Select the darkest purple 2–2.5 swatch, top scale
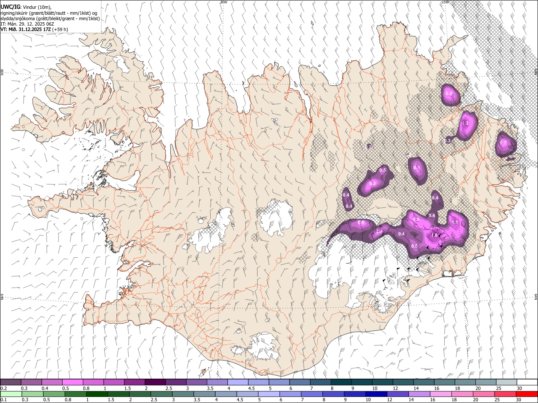The image size is (538, 403). (155, 382)
